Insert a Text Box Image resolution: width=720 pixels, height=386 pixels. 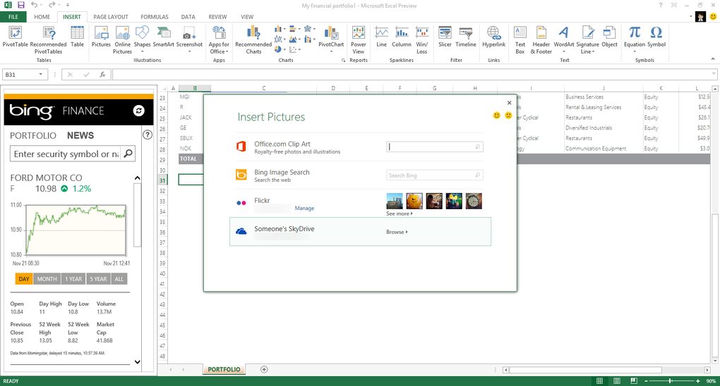pos(520,40)
